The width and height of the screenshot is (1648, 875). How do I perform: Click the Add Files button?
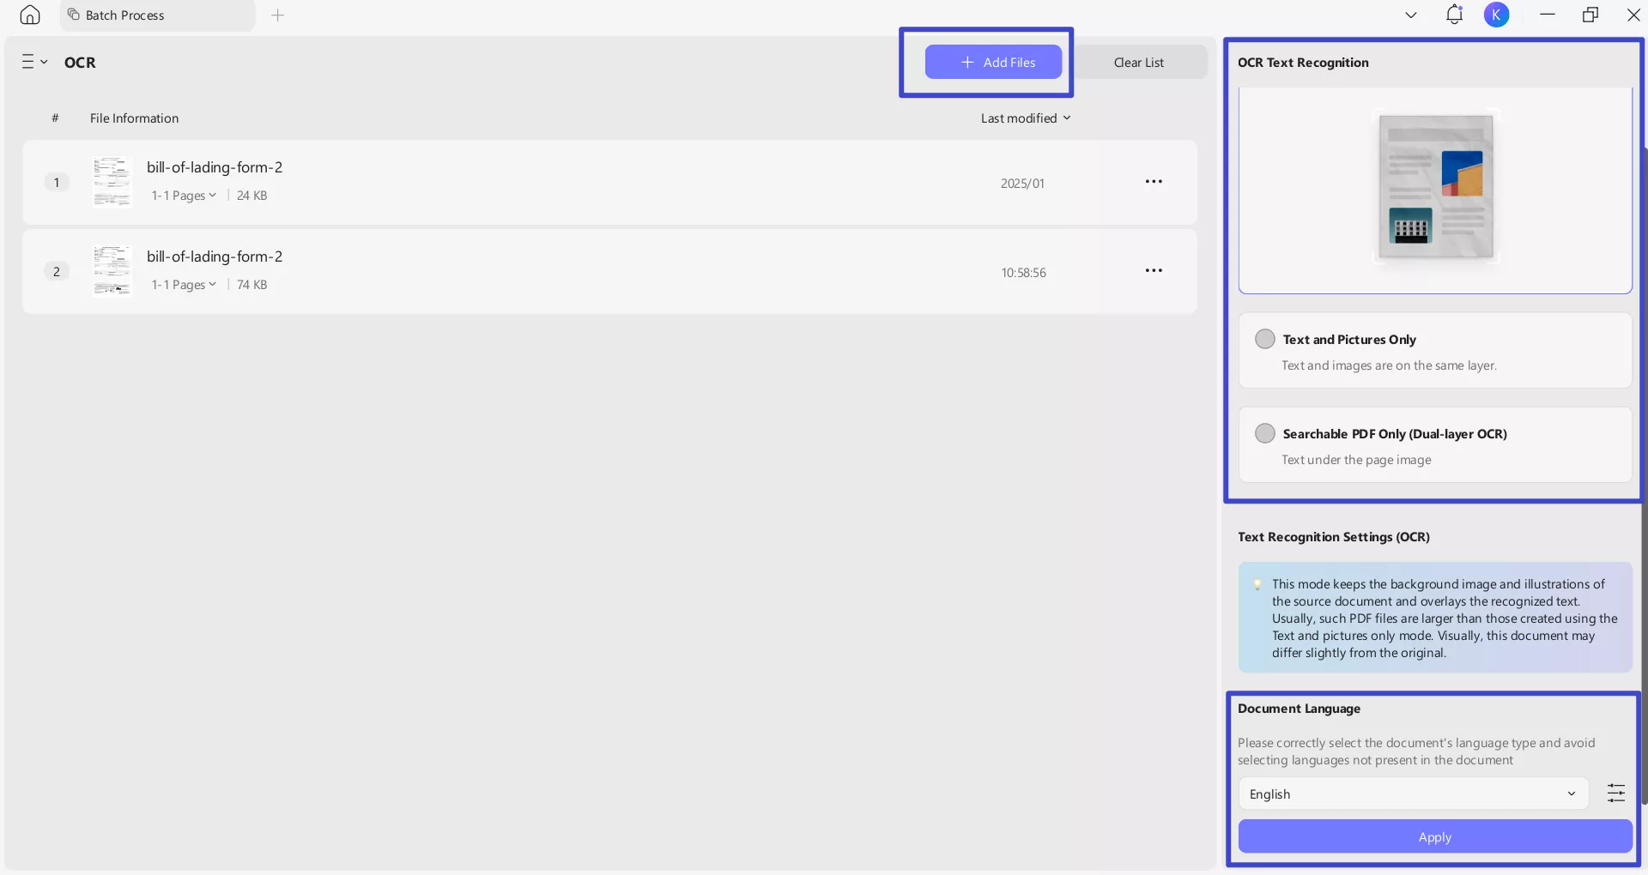click(993, 62)
